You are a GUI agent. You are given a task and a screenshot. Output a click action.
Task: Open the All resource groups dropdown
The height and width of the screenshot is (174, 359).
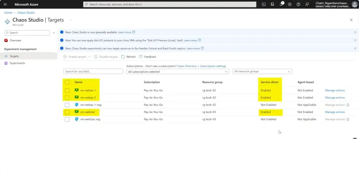click(262, 72)
